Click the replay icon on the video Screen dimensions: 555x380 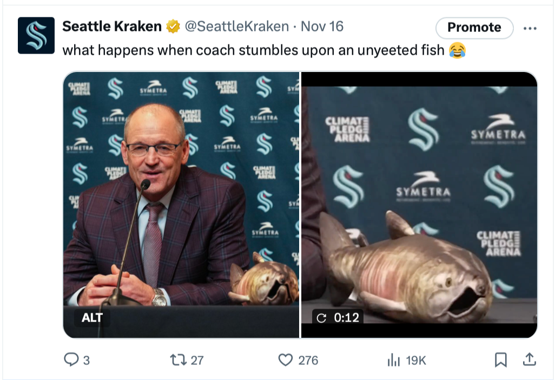(321, 318)
